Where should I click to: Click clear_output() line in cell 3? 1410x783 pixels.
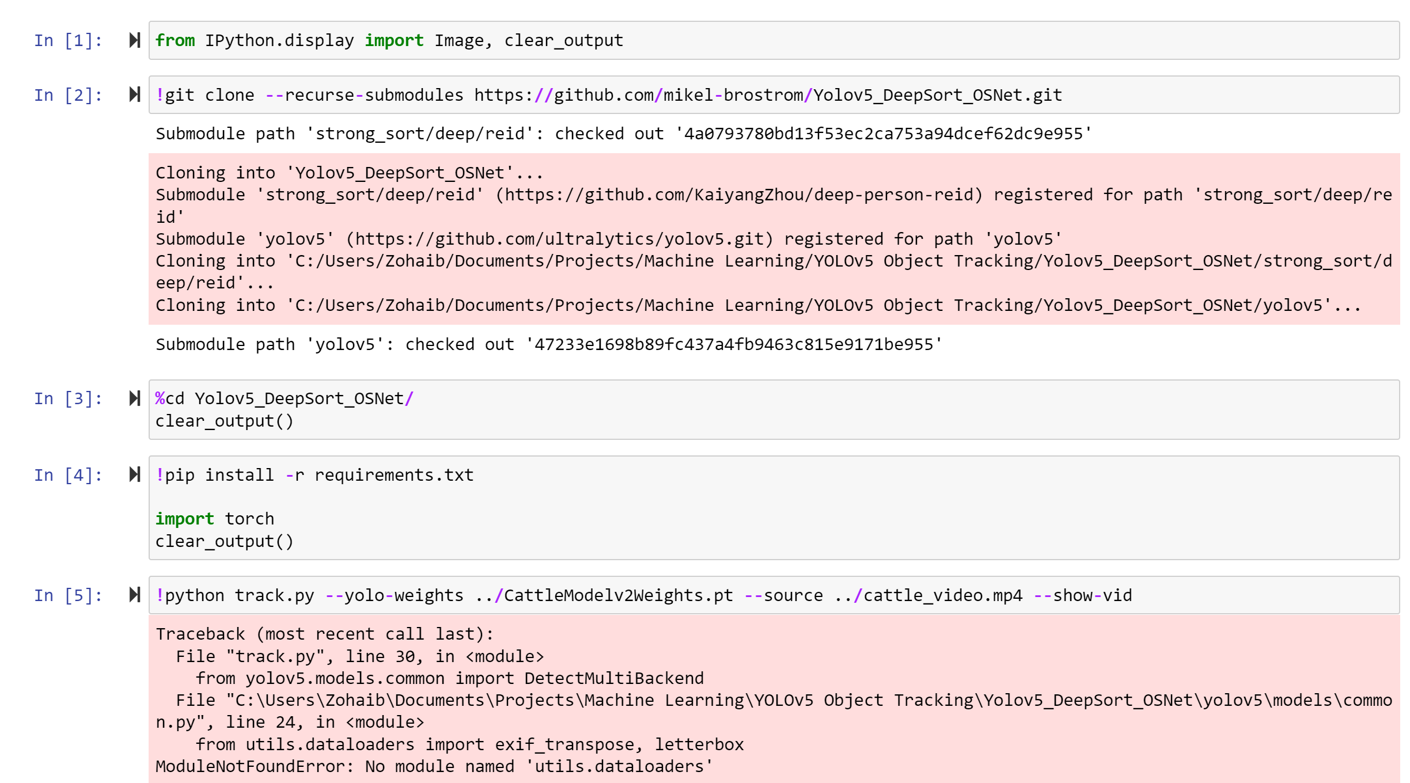225,421
